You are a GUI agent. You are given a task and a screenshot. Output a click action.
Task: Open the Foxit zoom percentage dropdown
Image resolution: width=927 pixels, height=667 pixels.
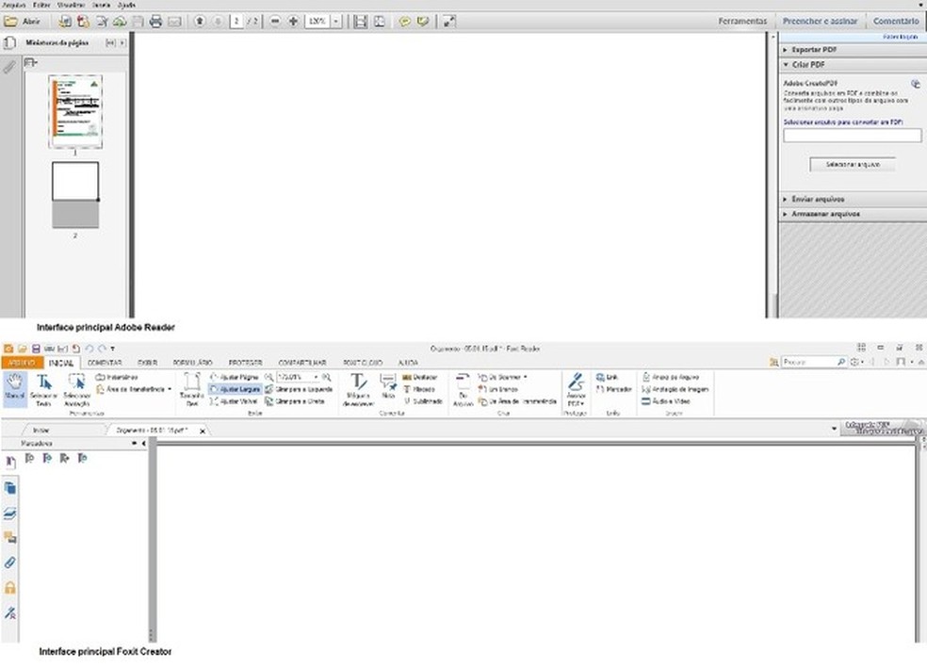316,377
